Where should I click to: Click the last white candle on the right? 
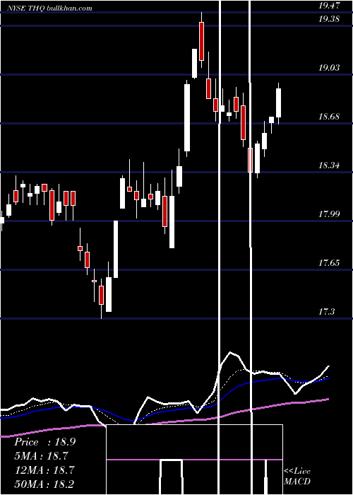click(279, 103)
